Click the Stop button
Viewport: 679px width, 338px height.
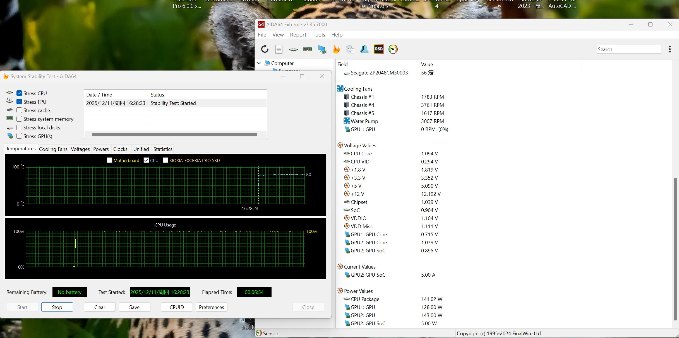[57, 307]
